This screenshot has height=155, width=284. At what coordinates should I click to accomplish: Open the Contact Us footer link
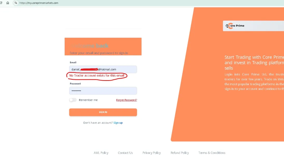coord(125,153)
